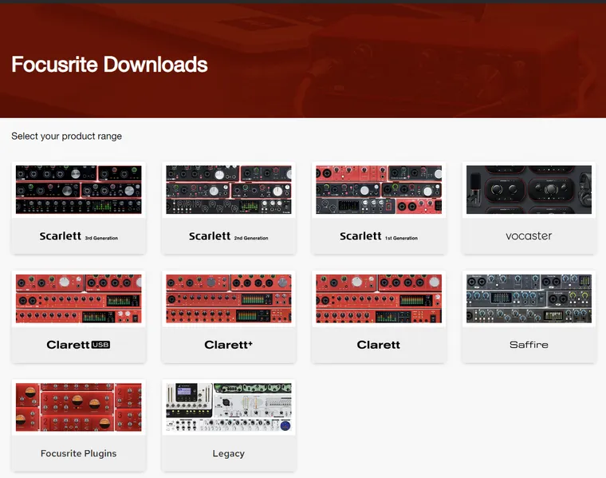Open the Saffire product image

tap(529, 298)
